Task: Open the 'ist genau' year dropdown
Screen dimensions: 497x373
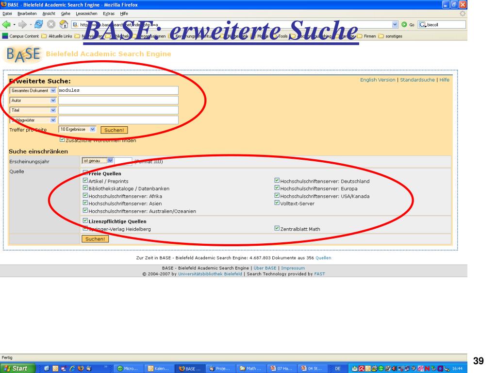Action: coord(97,161)
